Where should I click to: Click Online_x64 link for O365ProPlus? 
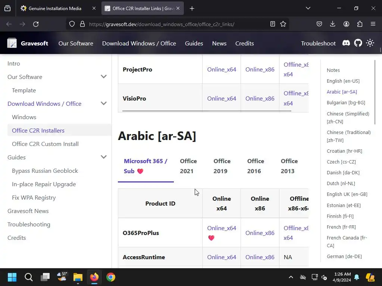(222, 228)
